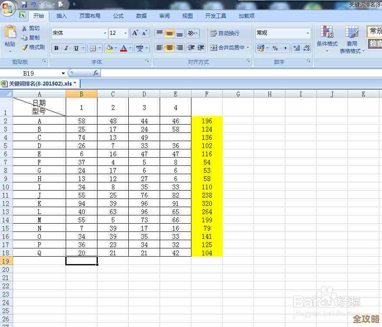Switch to the 插入 ribbon tab
Screen dimensions: 382x327
(62, 16)
